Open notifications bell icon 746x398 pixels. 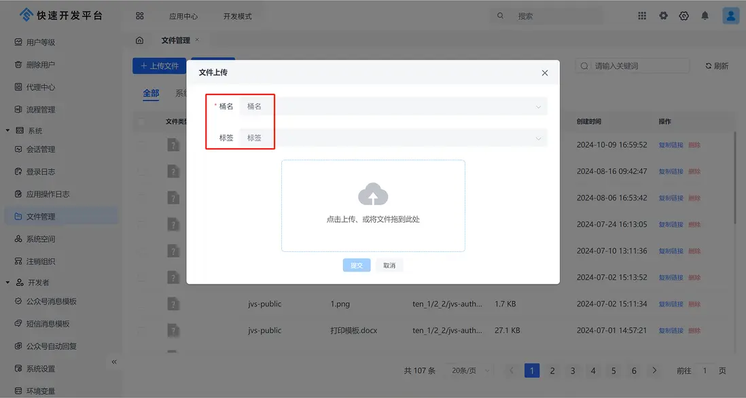[705, 16]
